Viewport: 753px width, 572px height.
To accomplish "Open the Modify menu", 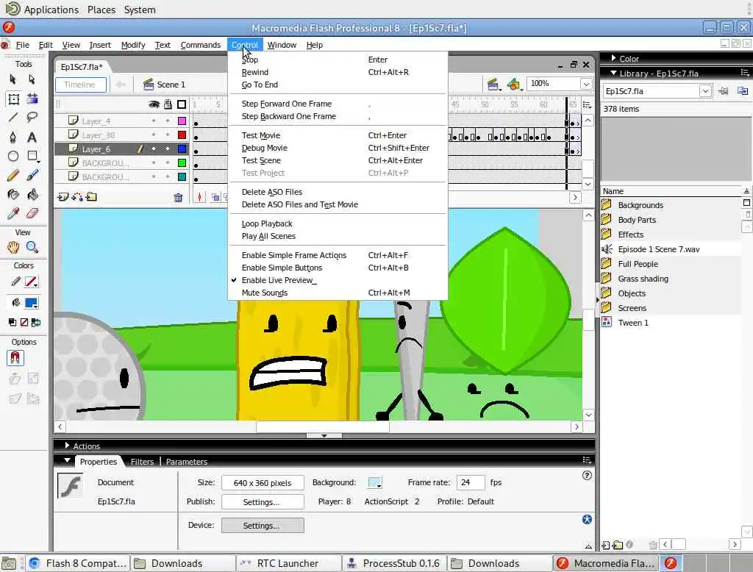I will [x=133, y=45].
